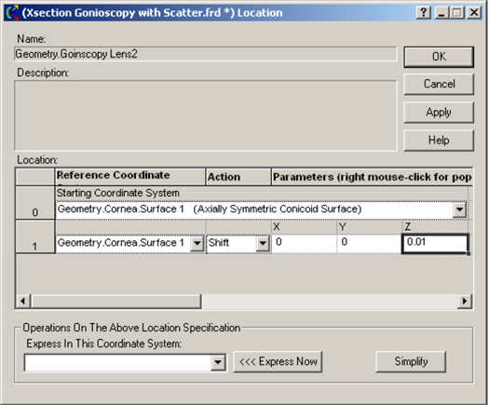Minimize the Location dialog window
Image resolution: width=489 pixels, height=405 pixels.
pyautogui.click(x=441, y=13)
